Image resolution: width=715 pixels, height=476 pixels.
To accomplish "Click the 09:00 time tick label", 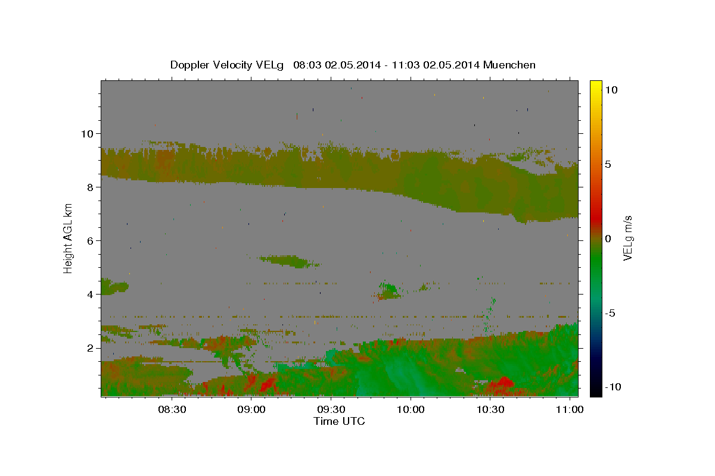I will (x=251, y=410).
